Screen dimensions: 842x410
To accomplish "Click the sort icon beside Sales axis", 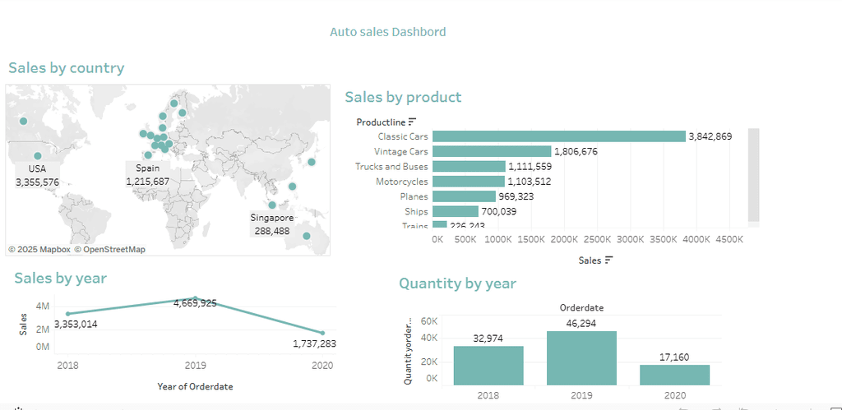I will tap(609, 260).
